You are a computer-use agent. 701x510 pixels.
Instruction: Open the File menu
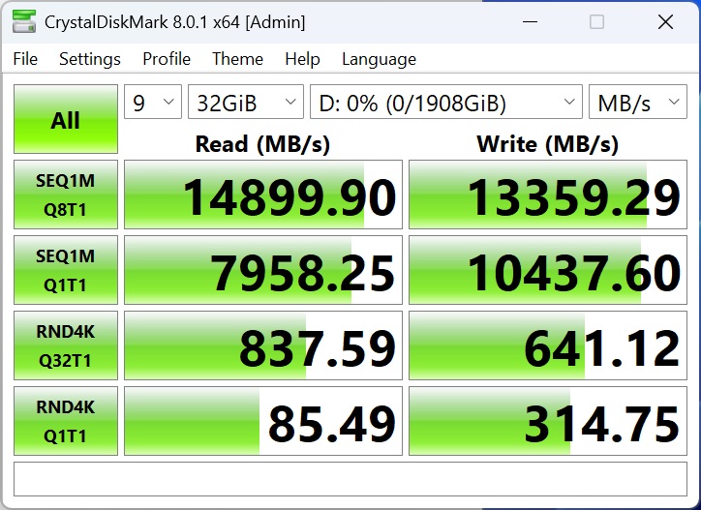click(x=25, y=59)
